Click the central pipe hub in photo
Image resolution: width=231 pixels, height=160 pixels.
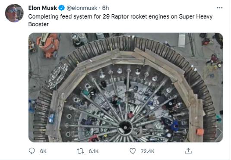125,127
